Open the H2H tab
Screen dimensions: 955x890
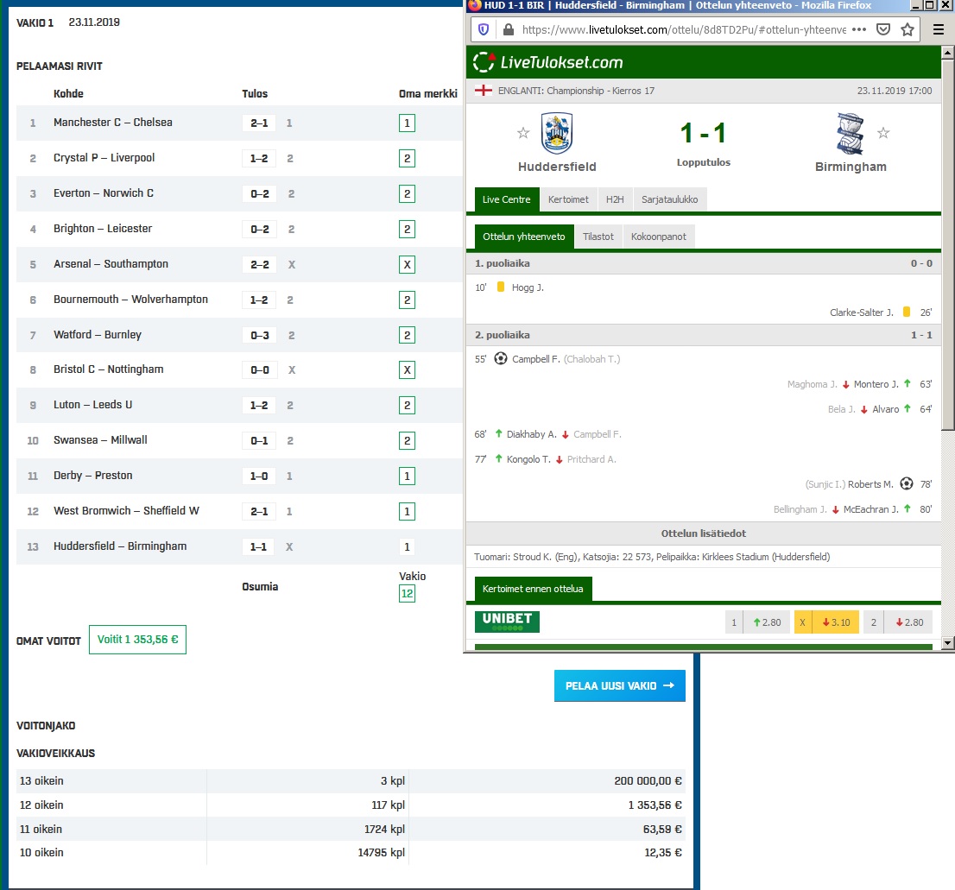tap(614, 199)
